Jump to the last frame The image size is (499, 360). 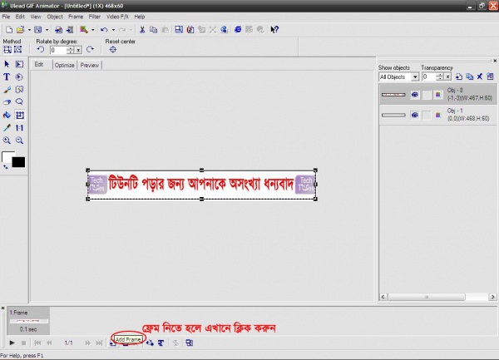pos(99,343)
